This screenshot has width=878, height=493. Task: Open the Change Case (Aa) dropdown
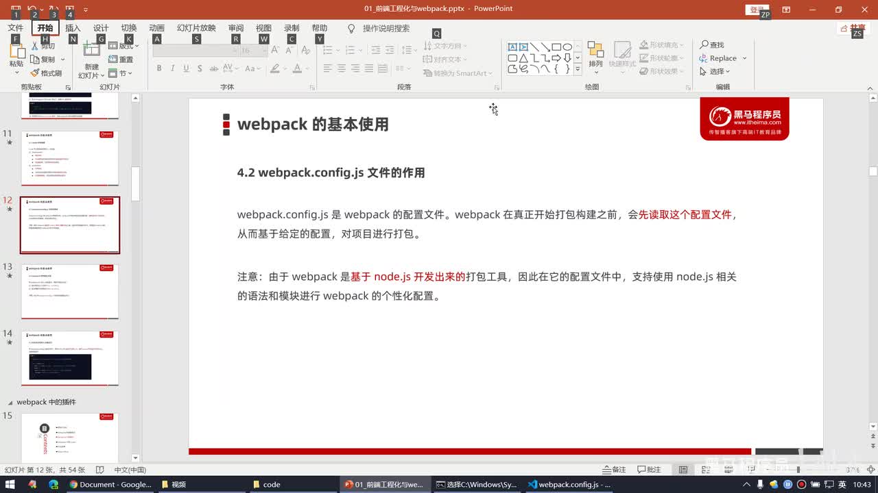tap(252, 68)
